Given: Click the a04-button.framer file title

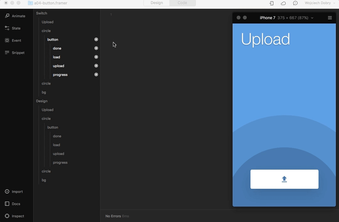Looking at the screenshot, I should click(51, 3).
